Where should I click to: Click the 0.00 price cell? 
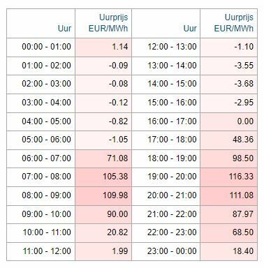pos(229,122)
